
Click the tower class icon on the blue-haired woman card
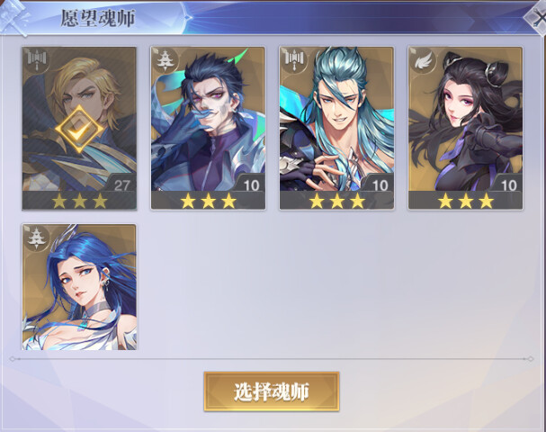37,238
